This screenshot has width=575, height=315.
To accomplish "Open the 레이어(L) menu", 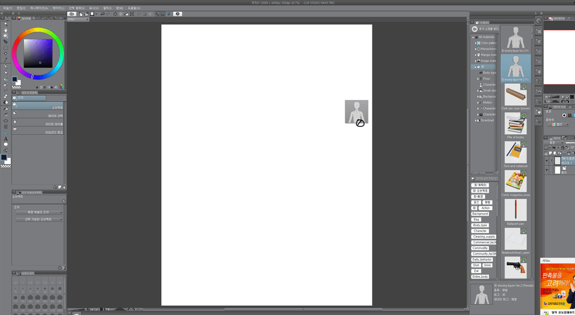I will [58, 8].
